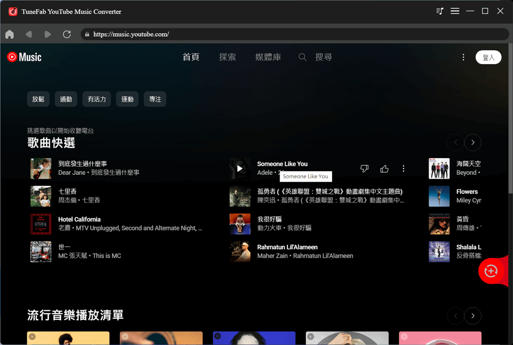
Task: Open the song title 我很好騙
Action: (x=269, y=219)
